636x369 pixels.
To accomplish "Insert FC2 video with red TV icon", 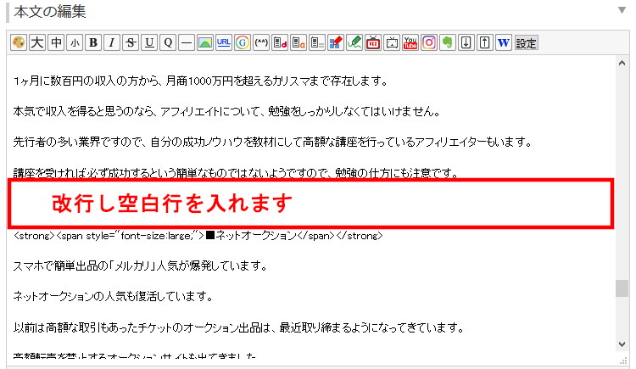I will (x=373, y=42).
